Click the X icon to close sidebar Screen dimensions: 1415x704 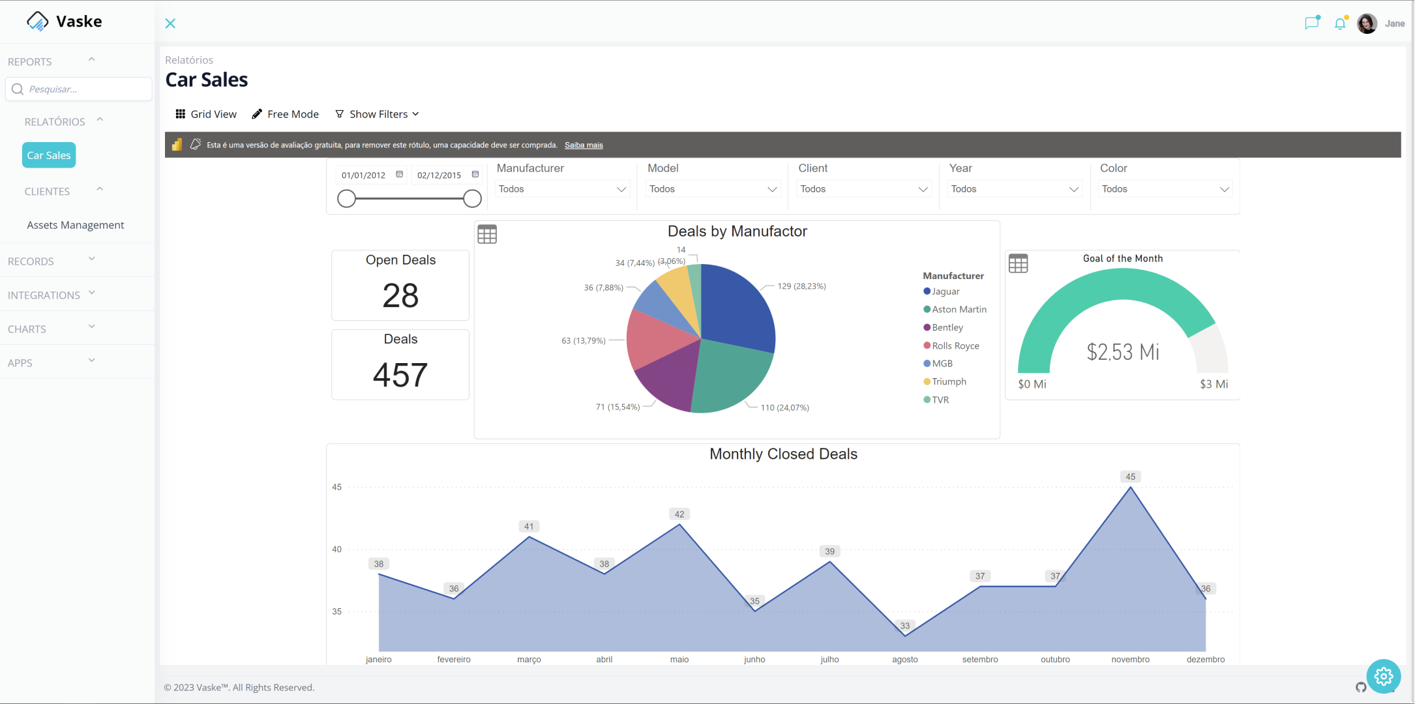pyautogui.click(x=170, y=23)
